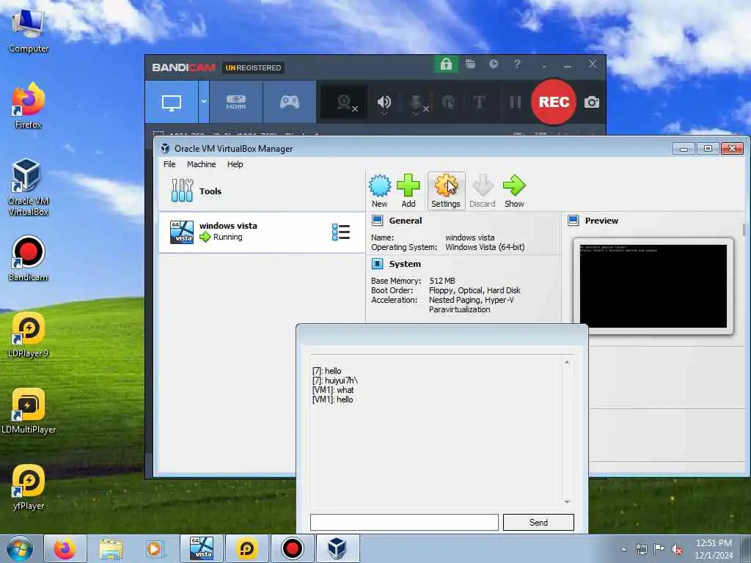Screen dimensions: 751x563
Task: Click LDPlayer taskbar icon
Action: coord(246,548)
